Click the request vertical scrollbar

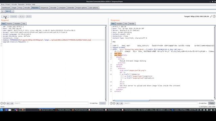point(106,63)
